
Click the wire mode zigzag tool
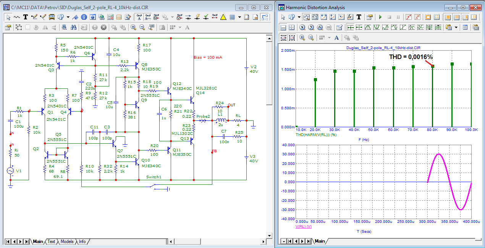point(17,17)
